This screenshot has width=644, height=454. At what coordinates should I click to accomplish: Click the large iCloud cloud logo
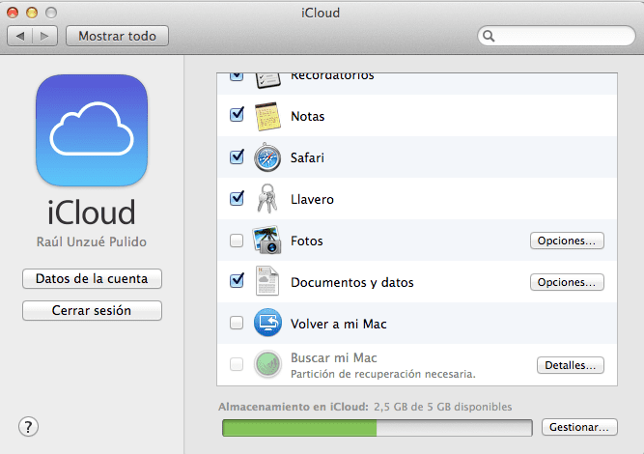click(x=92, y=132)
